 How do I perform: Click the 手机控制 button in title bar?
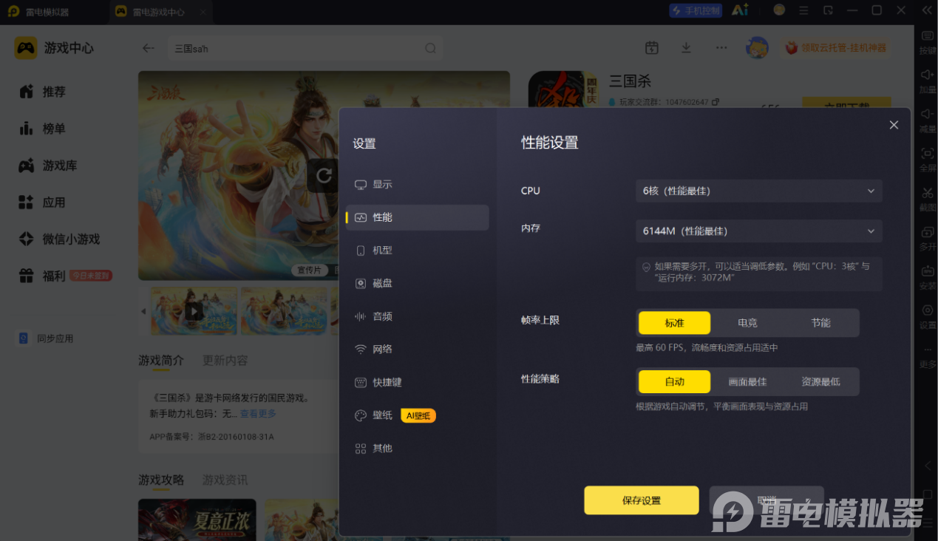696,10
